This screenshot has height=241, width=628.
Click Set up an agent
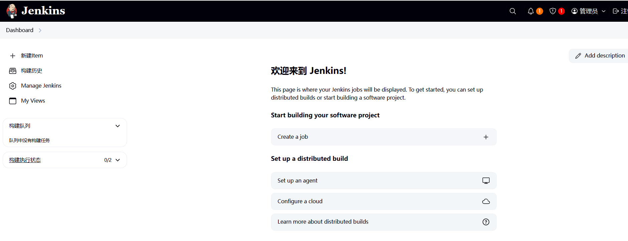pos(384,181)
